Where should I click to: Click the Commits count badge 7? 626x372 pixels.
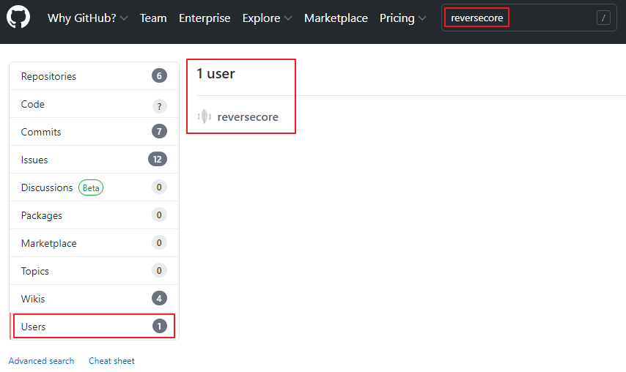click(159, 131)
